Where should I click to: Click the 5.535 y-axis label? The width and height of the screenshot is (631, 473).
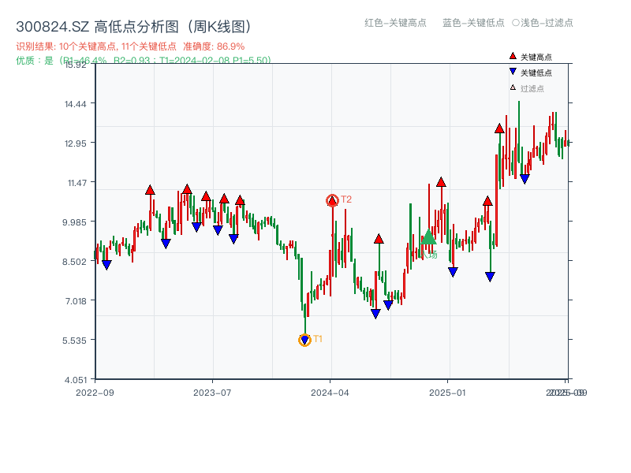click(74, 341)
